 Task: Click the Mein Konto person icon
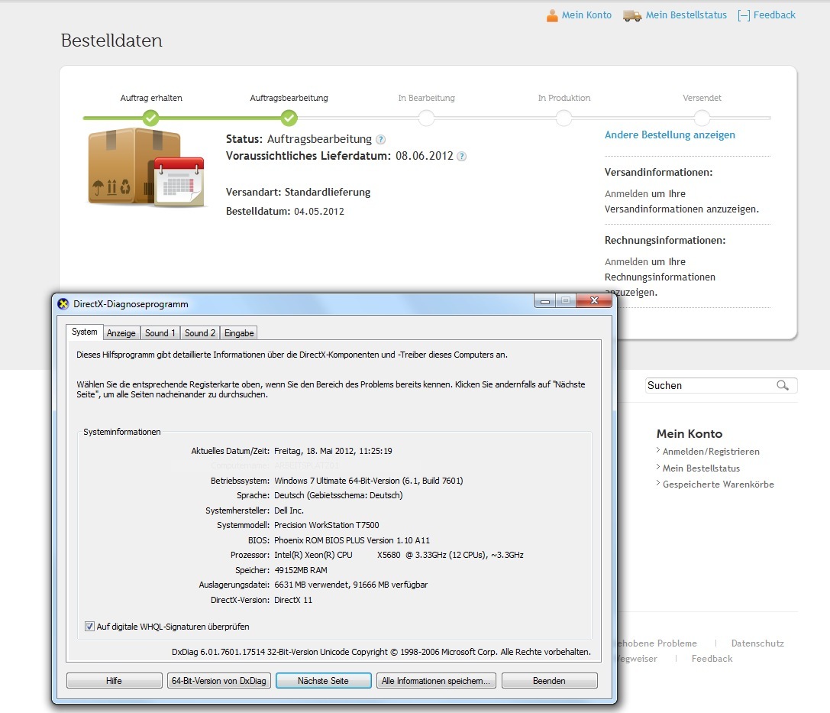coord(552,15)
